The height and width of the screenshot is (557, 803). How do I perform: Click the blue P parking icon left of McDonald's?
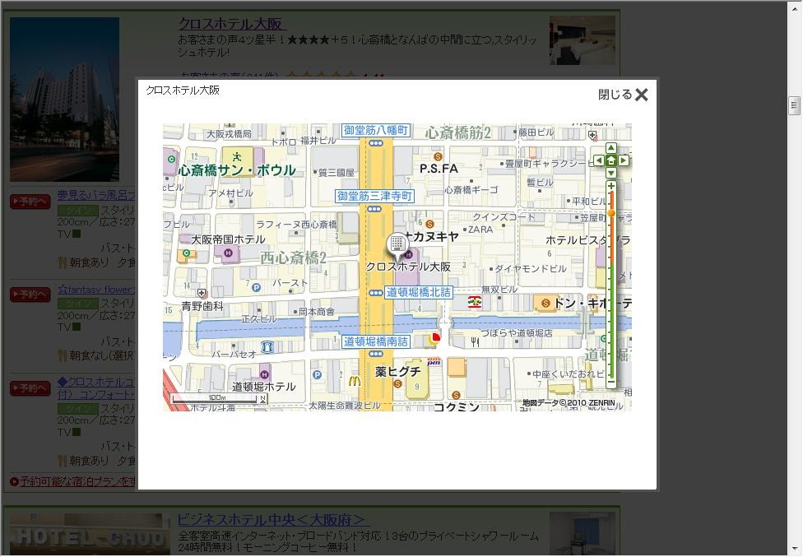click(x=317, y=374)
